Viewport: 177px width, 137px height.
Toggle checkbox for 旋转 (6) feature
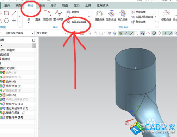click(1, 82)
